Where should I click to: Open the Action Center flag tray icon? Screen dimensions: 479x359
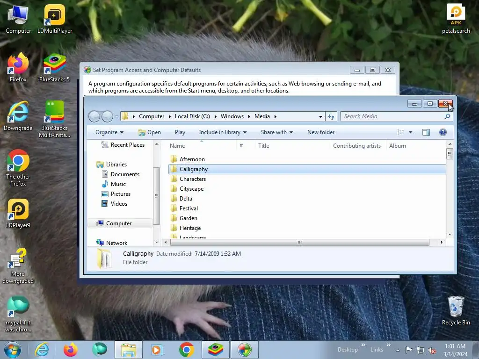pos(409,350)
